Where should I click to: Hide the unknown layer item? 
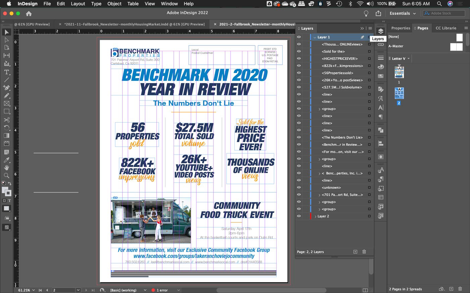(x=299, y=188)
